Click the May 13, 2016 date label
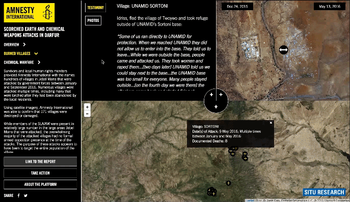Screen dimensions: 350x202 click(x=330, y=7)
